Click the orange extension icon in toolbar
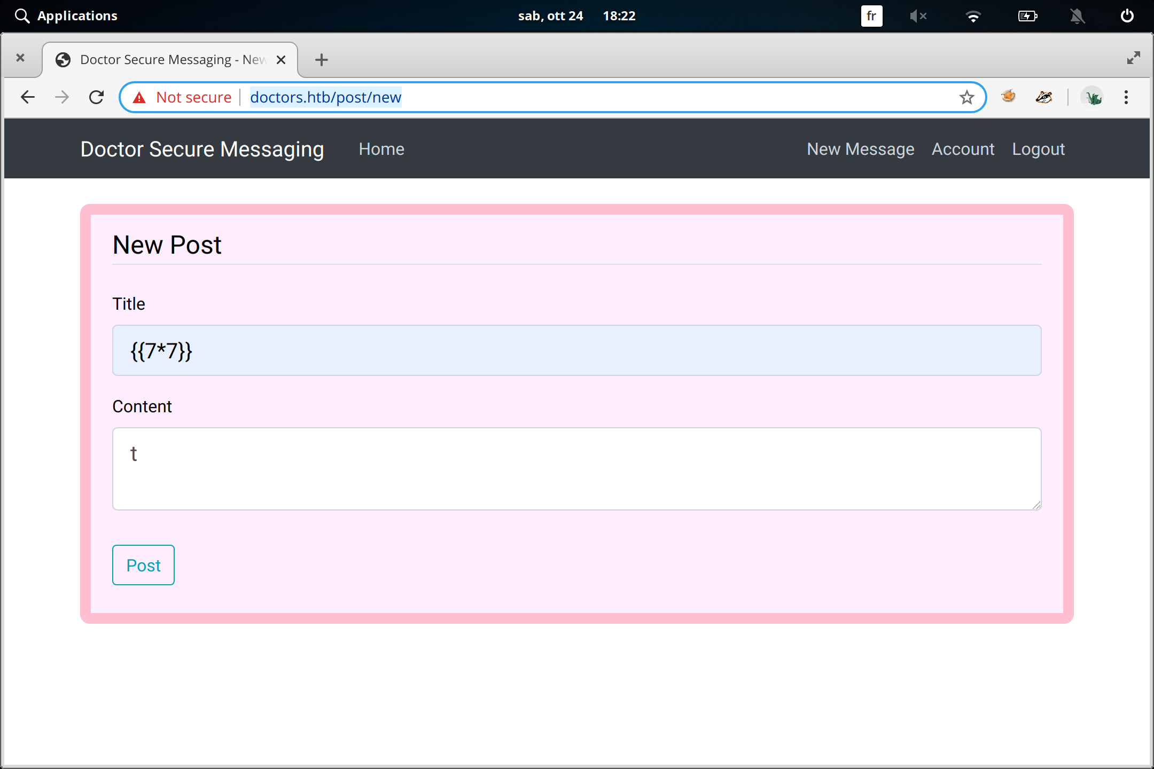The width and height of the screenshot is (1154, 769). click(1008, 97)
